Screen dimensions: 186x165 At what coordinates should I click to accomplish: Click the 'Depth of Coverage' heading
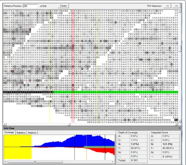128,133
